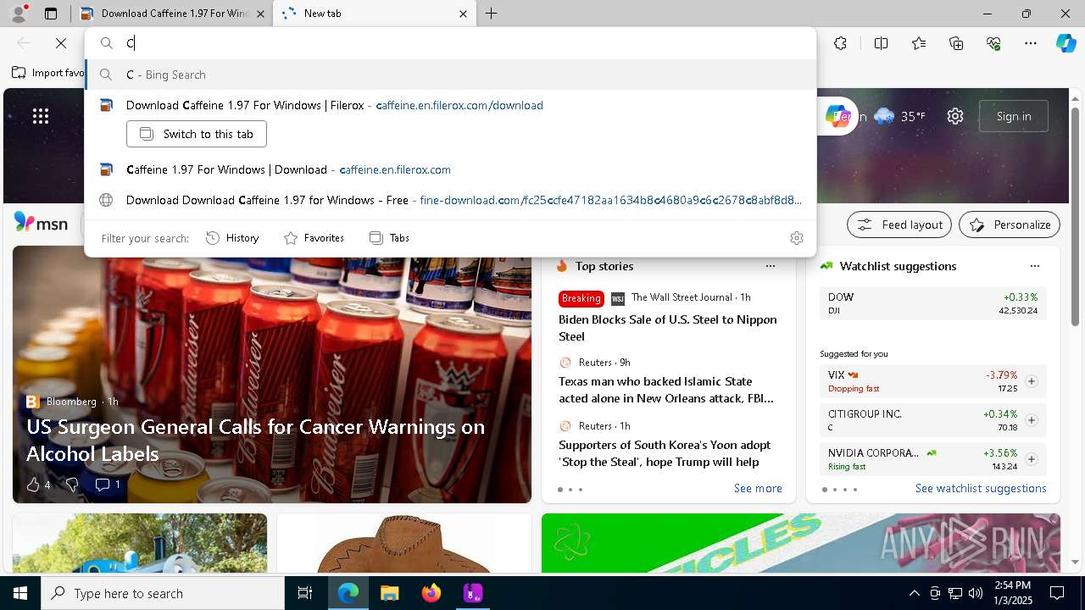Open the MSN app launcher grid
Image resolution: width=1085 pixels, height=610 pixels.
41,116
